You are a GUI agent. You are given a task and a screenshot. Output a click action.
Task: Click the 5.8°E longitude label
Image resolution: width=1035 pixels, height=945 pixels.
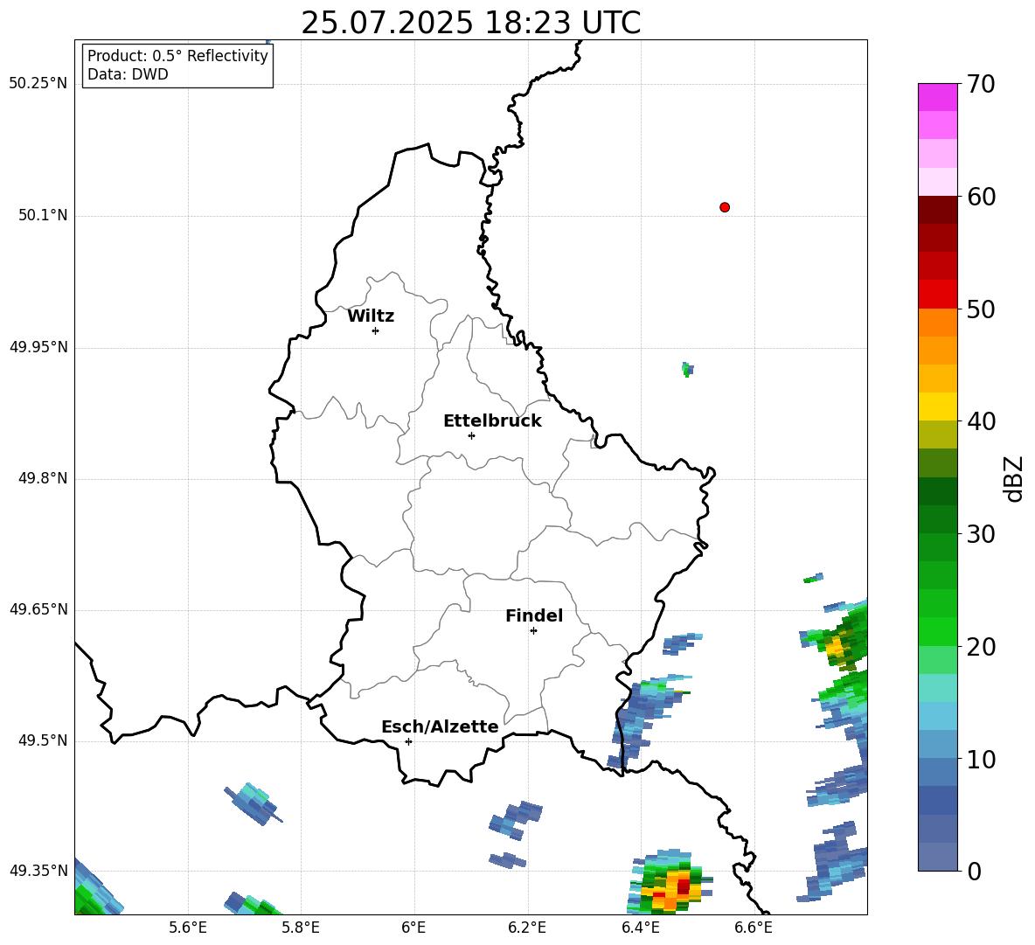tap(301, 928)
